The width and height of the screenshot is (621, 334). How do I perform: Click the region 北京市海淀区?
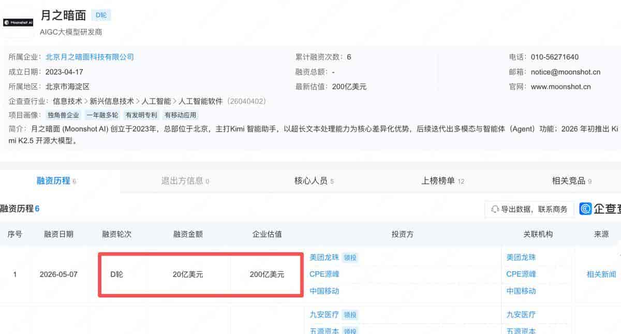tap(68, 87)
